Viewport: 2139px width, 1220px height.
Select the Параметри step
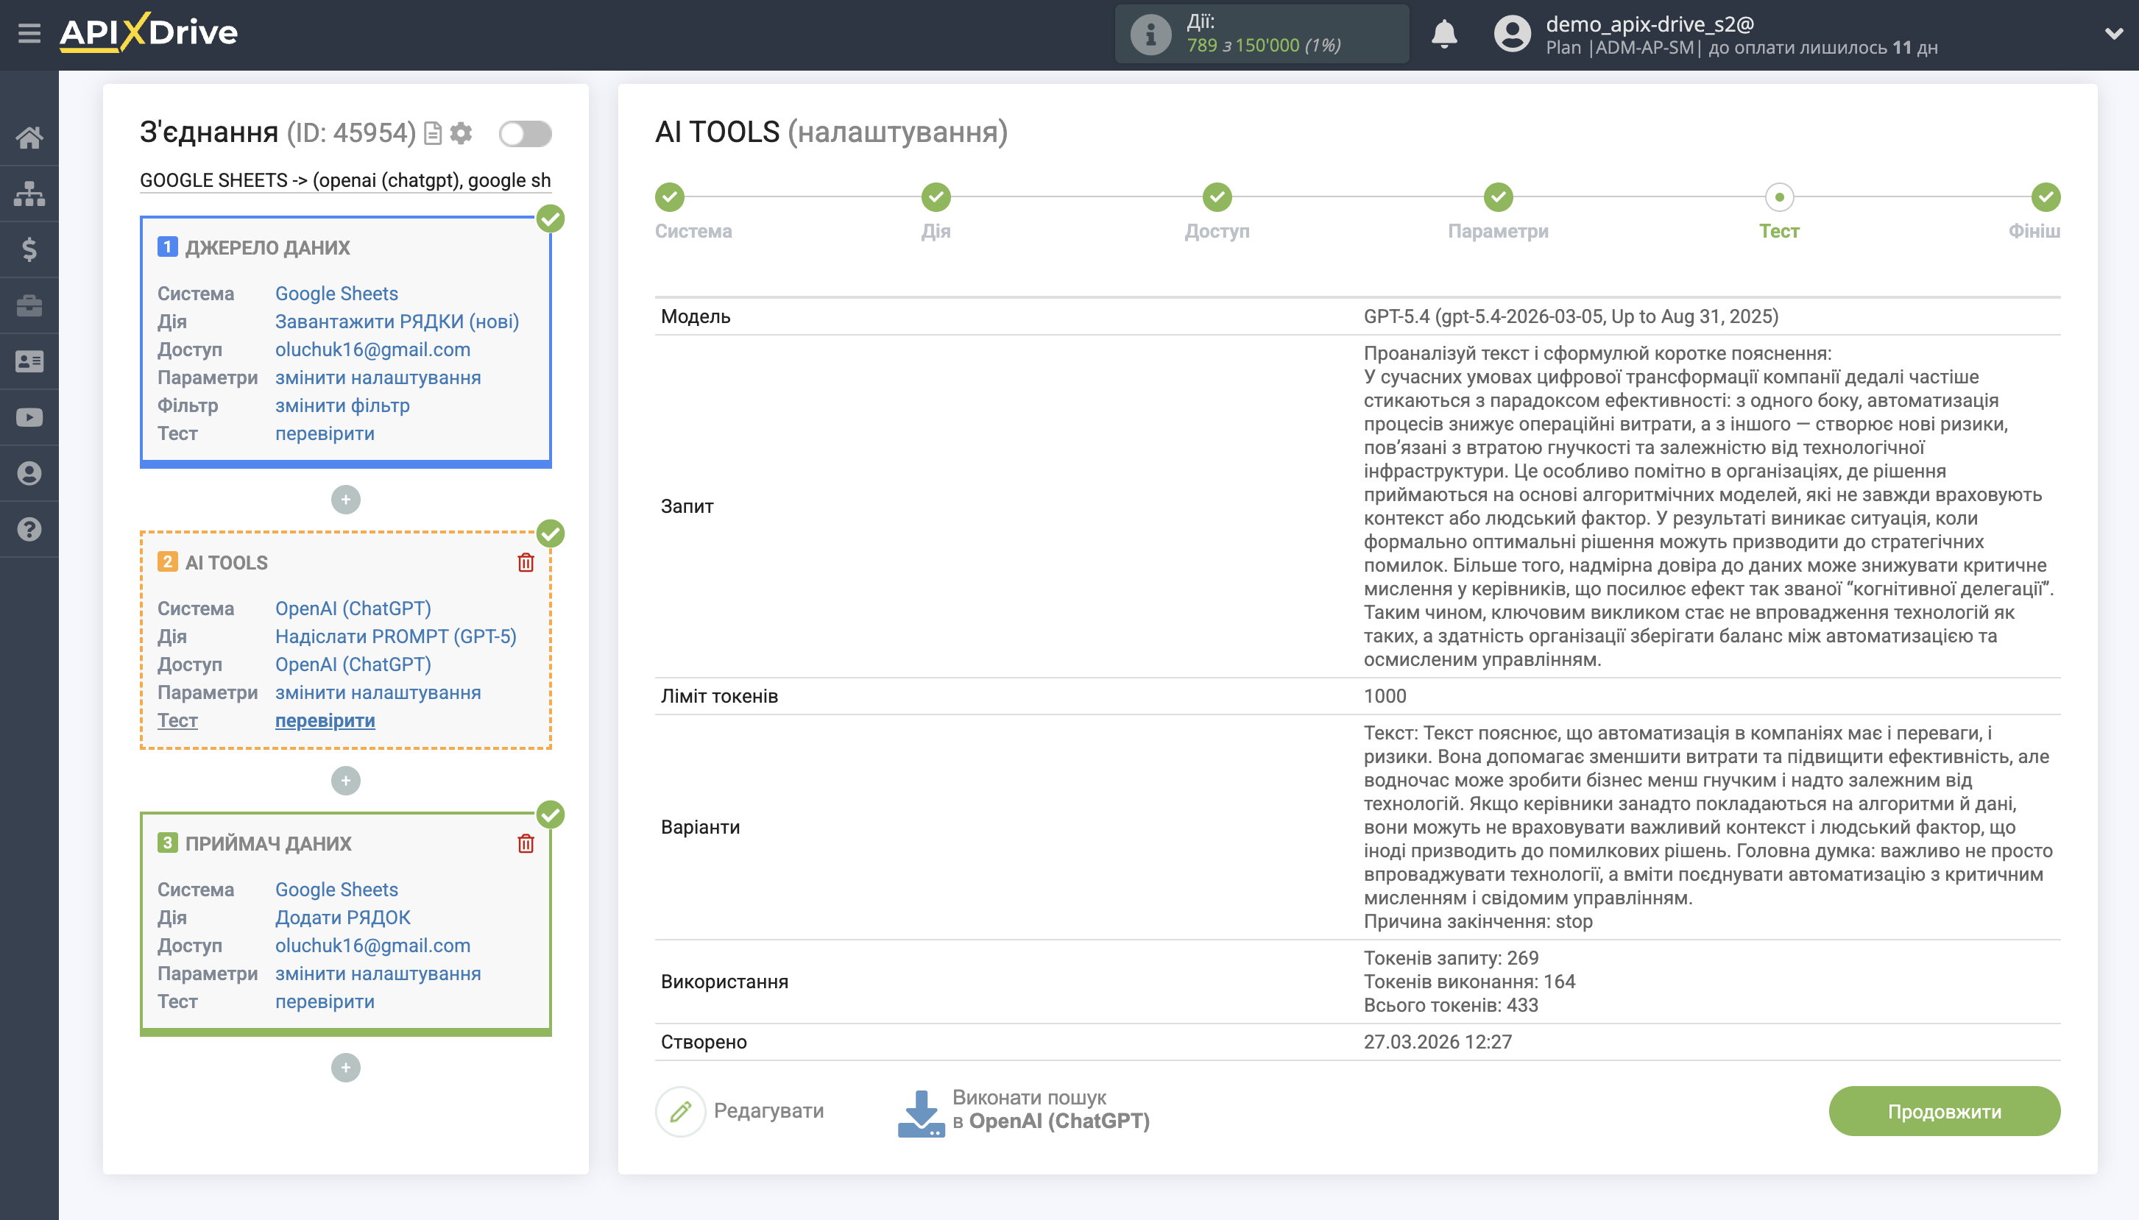pos(1497,197)
